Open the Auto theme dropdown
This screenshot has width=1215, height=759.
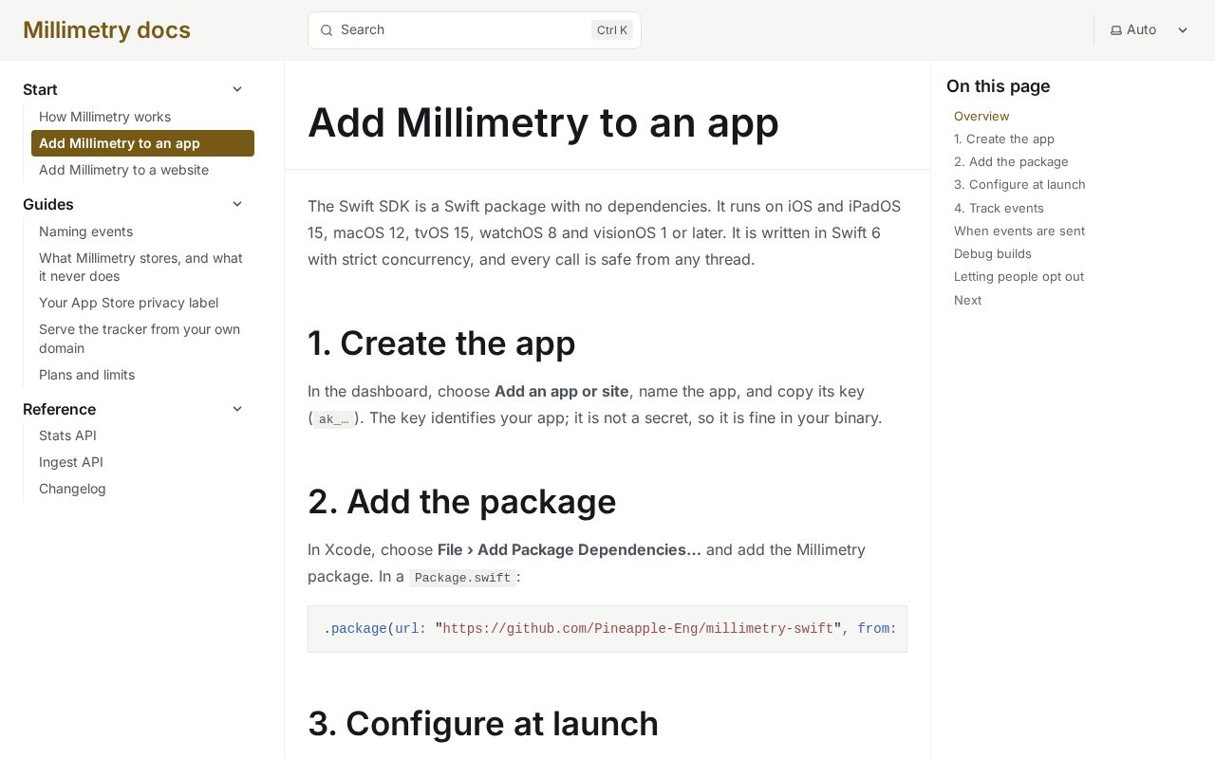click(x=1150, y=30)
